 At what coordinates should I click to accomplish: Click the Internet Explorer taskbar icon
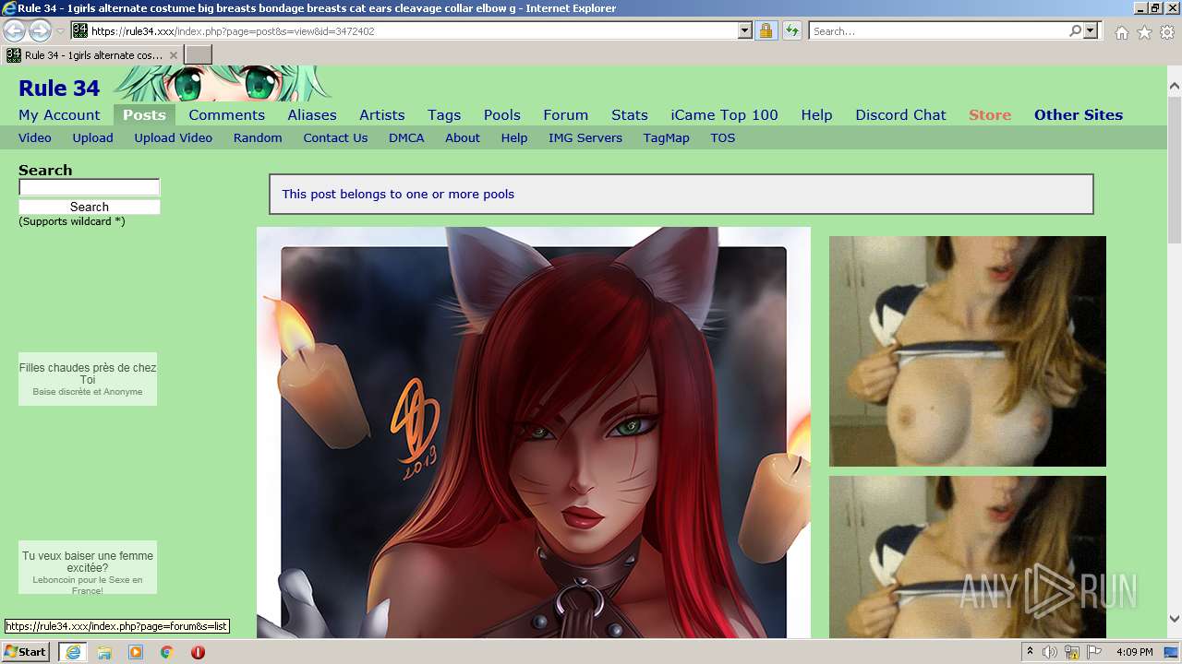tap(73, 652)
